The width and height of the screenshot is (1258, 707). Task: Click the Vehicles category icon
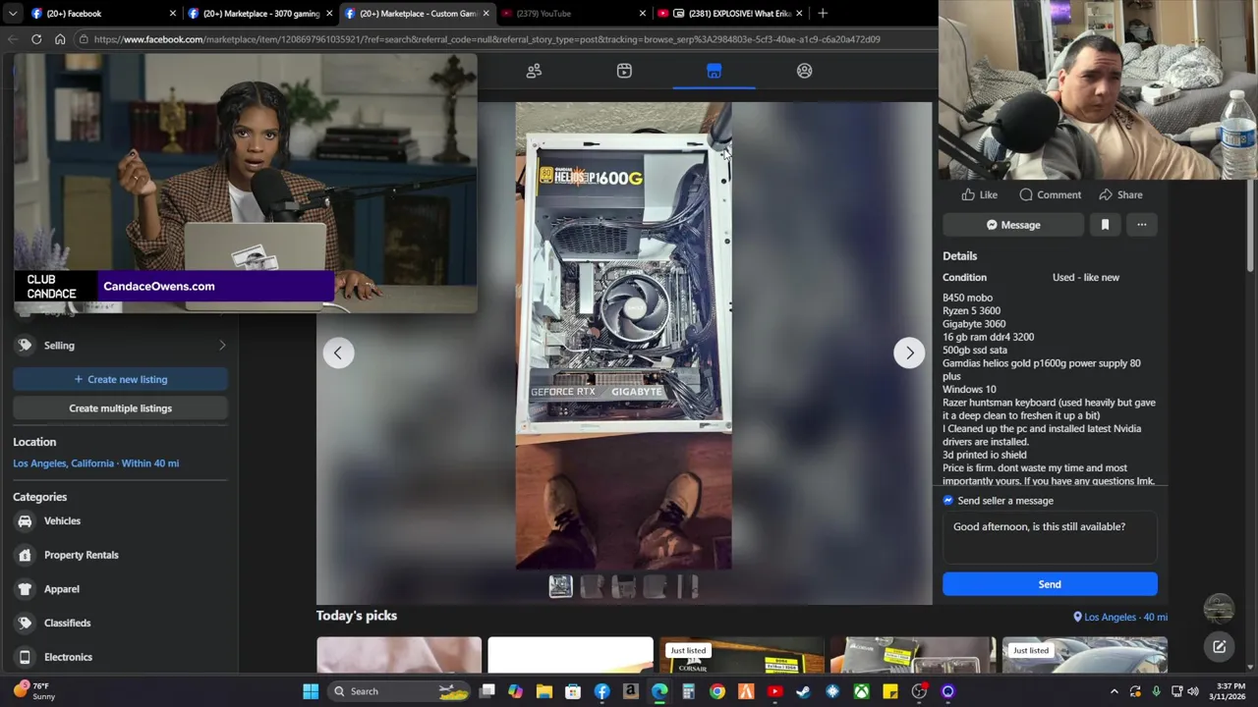click(25, 521)
